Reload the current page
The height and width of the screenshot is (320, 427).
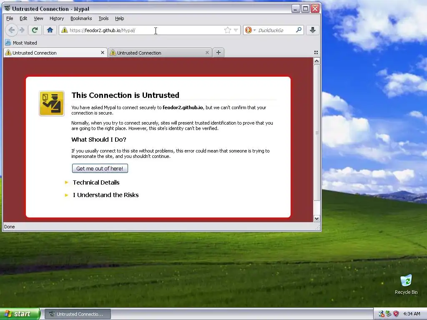click(35, 30)
